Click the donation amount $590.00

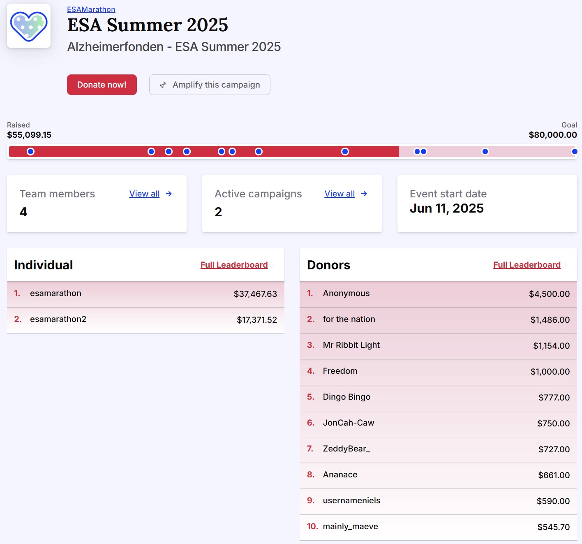coord(553,501)
